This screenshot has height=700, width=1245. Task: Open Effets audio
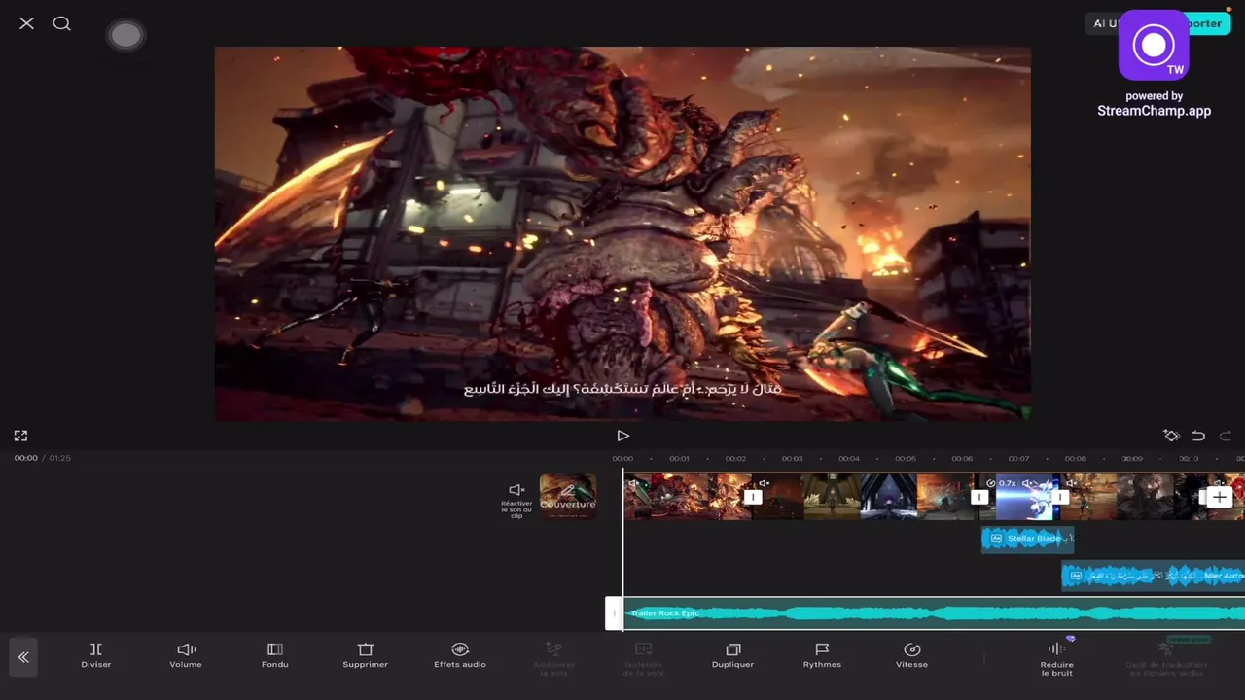(x=460, y=655)
